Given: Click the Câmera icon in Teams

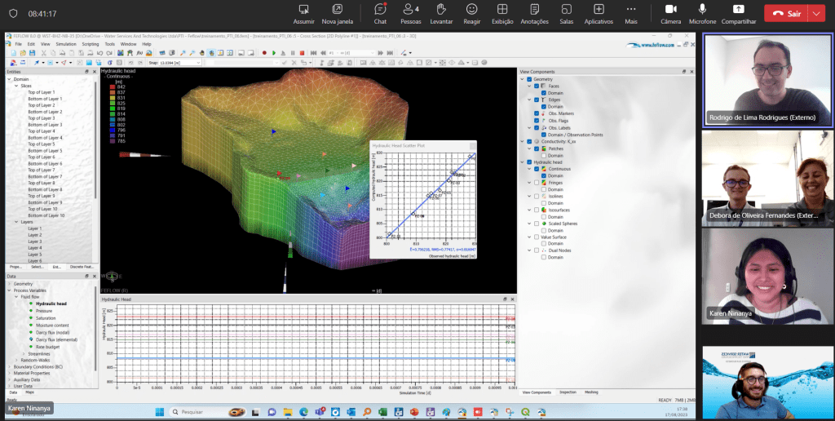Looking at the screenshot, I should [670, 9].
